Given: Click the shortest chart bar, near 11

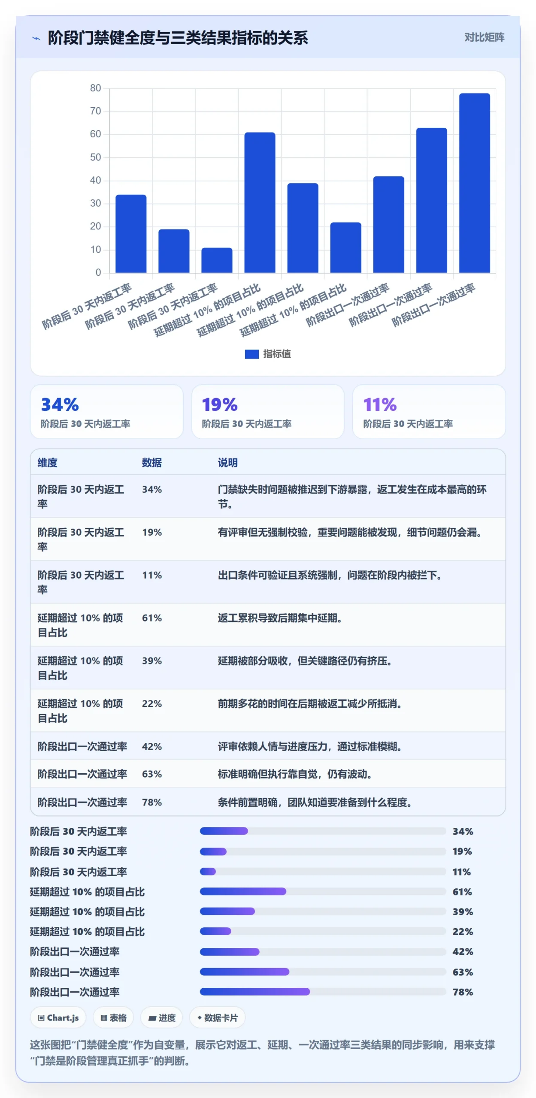Looking at the screenshot, I should [217, 260].
